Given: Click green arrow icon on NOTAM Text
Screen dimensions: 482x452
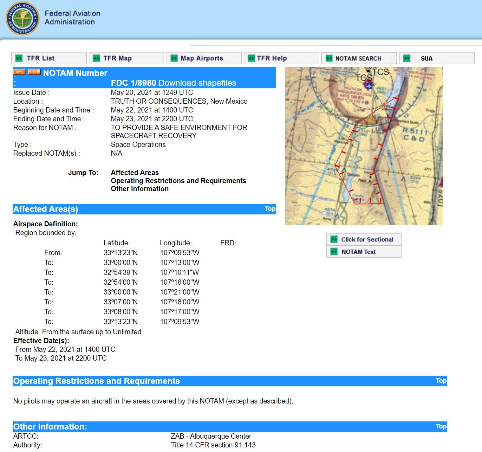Looking at the screenshot, I should 334,252.
